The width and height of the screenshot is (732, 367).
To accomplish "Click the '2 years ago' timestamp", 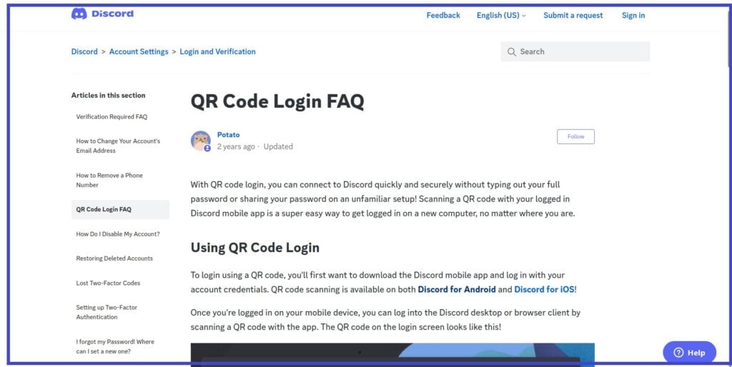I will (x=236, y=146).
